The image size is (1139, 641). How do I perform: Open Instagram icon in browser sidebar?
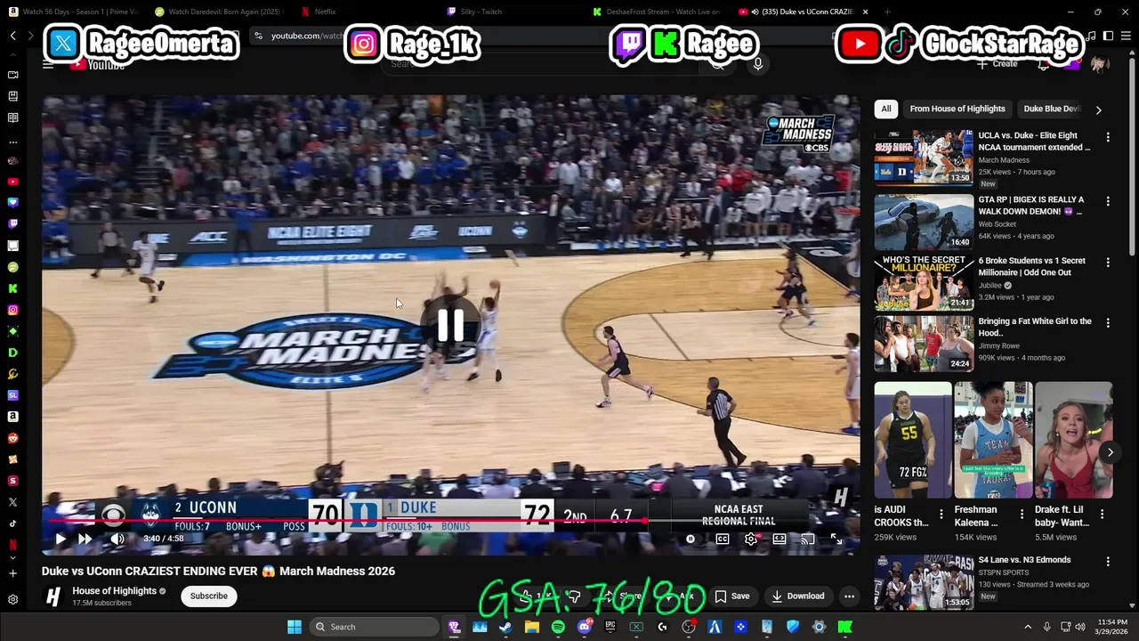coord(12,310)
